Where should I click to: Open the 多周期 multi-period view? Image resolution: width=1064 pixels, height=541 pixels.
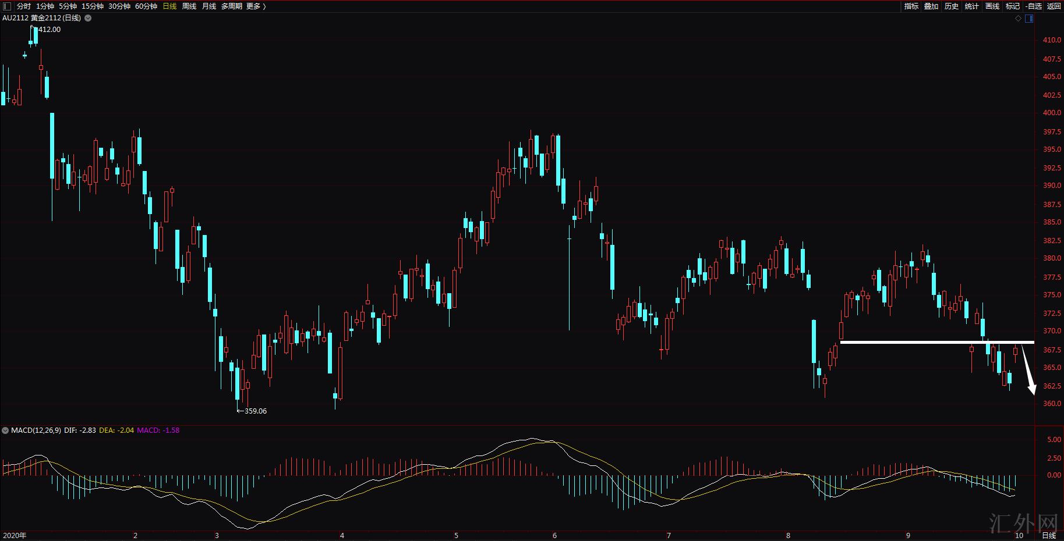(231, 6)
